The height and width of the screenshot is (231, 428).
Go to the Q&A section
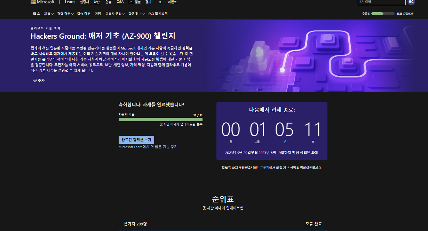click(120, 2)
